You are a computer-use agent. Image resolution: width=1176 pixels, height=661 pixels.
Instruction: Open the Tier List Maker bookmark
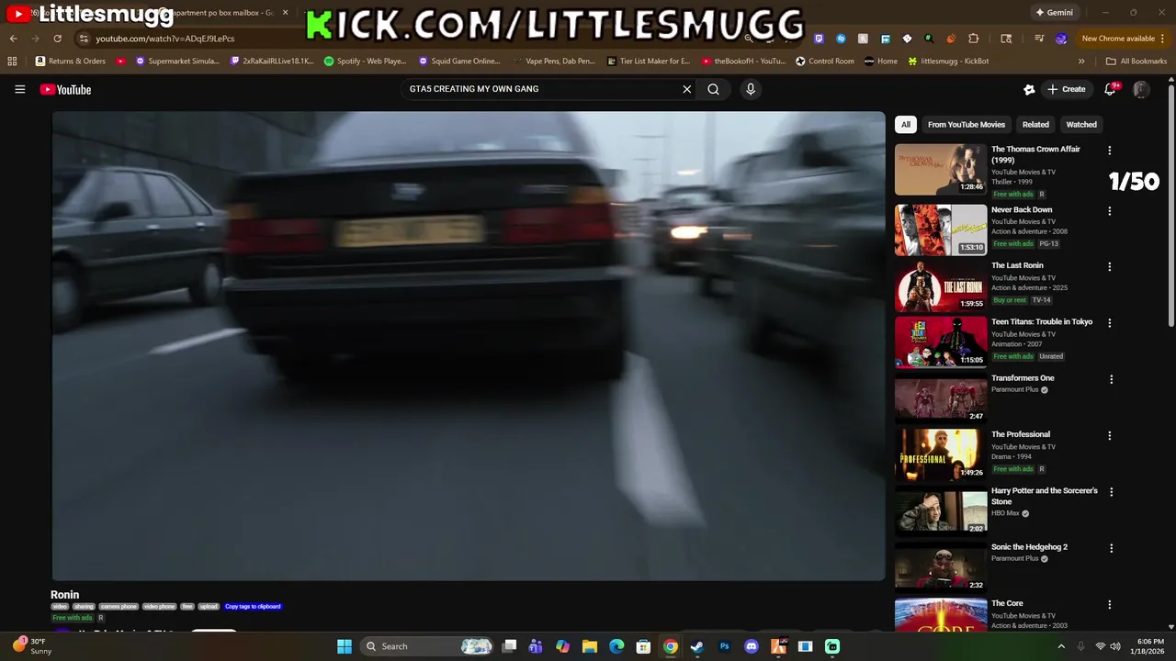coord(649,62)
